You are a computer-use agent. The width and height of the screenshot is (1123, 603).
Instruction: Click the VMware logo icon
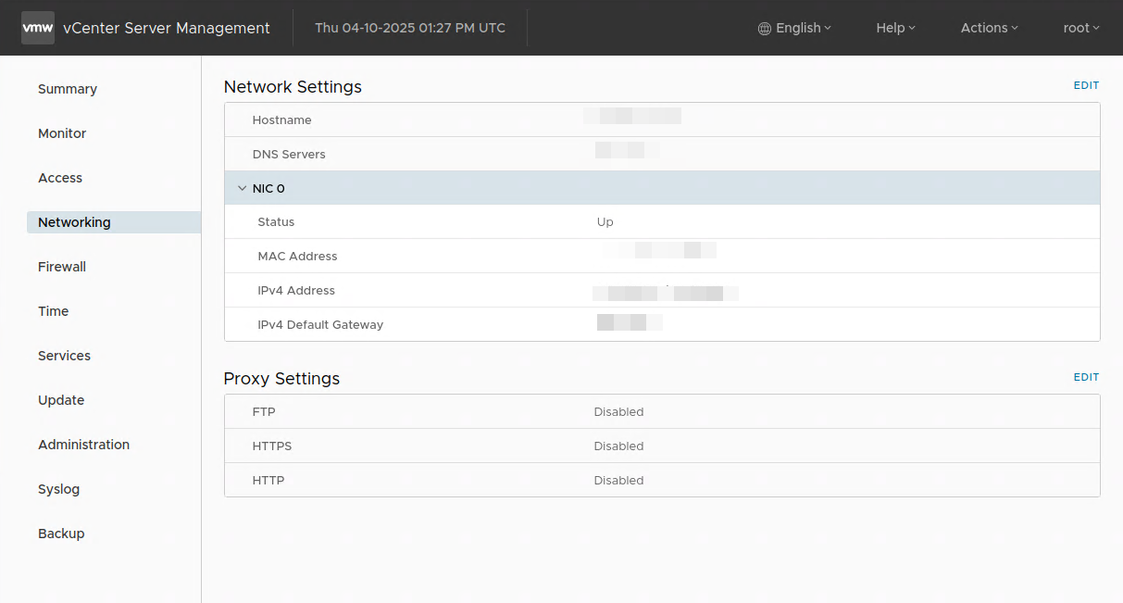pos(38,28)
